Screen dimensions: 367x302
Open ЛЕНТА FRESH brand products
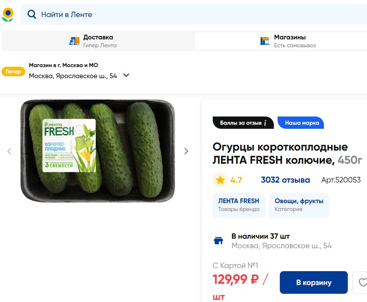click(239, 205)
